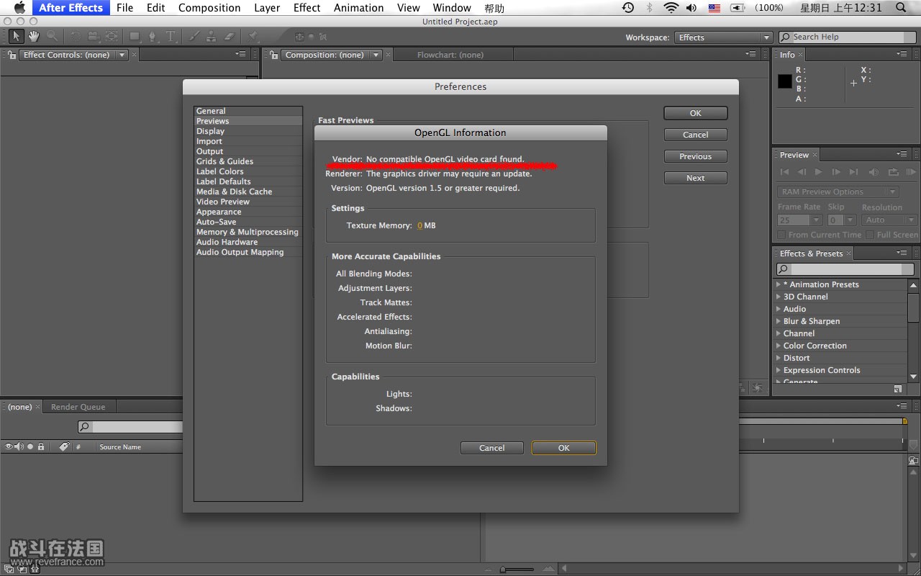Toggle the solo dot column in timeline

30,446
